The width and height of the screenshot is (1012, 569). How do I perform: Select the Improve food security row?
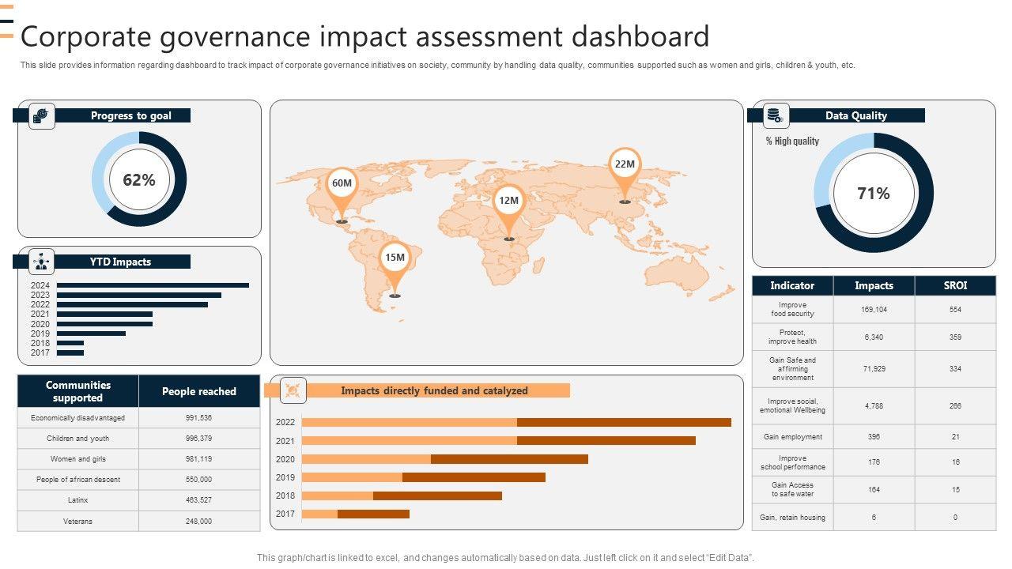(874, 310)
